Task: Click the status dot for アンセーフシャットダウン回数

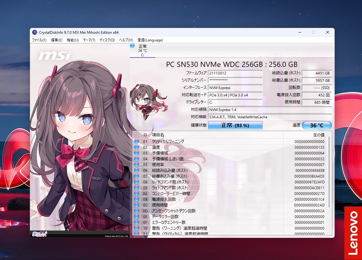Action: (x=136, y=211)
